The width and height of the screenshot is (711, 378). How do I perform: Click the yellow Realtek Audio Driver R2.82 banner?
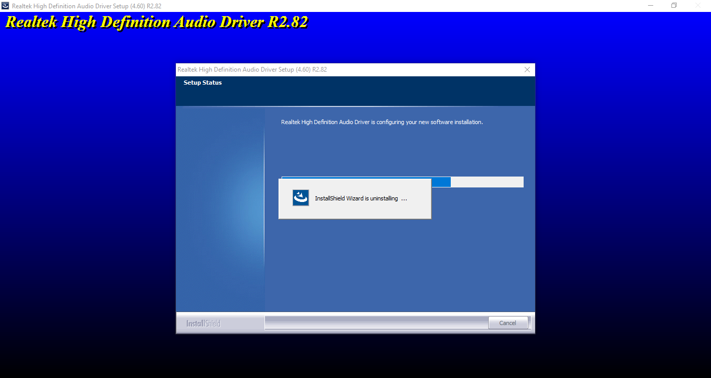click(156, 22)
